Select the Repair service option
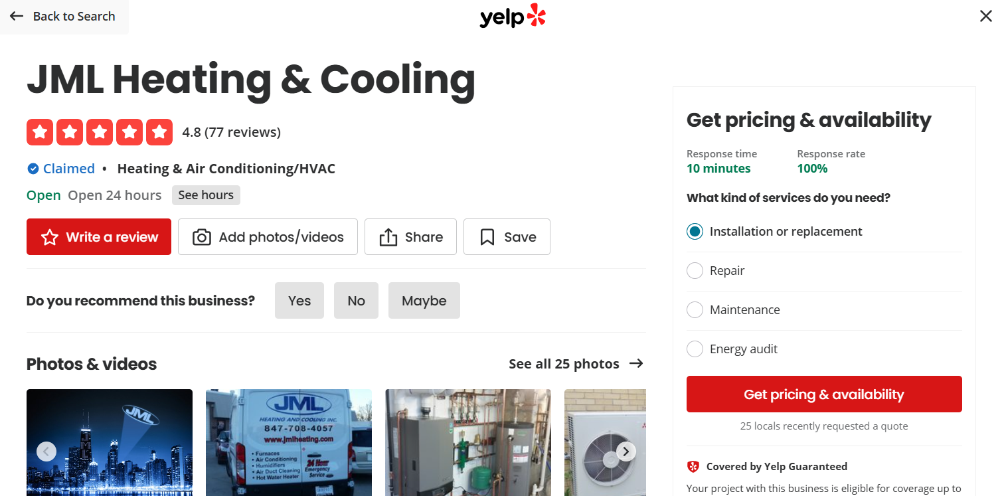 pos(695,270)
